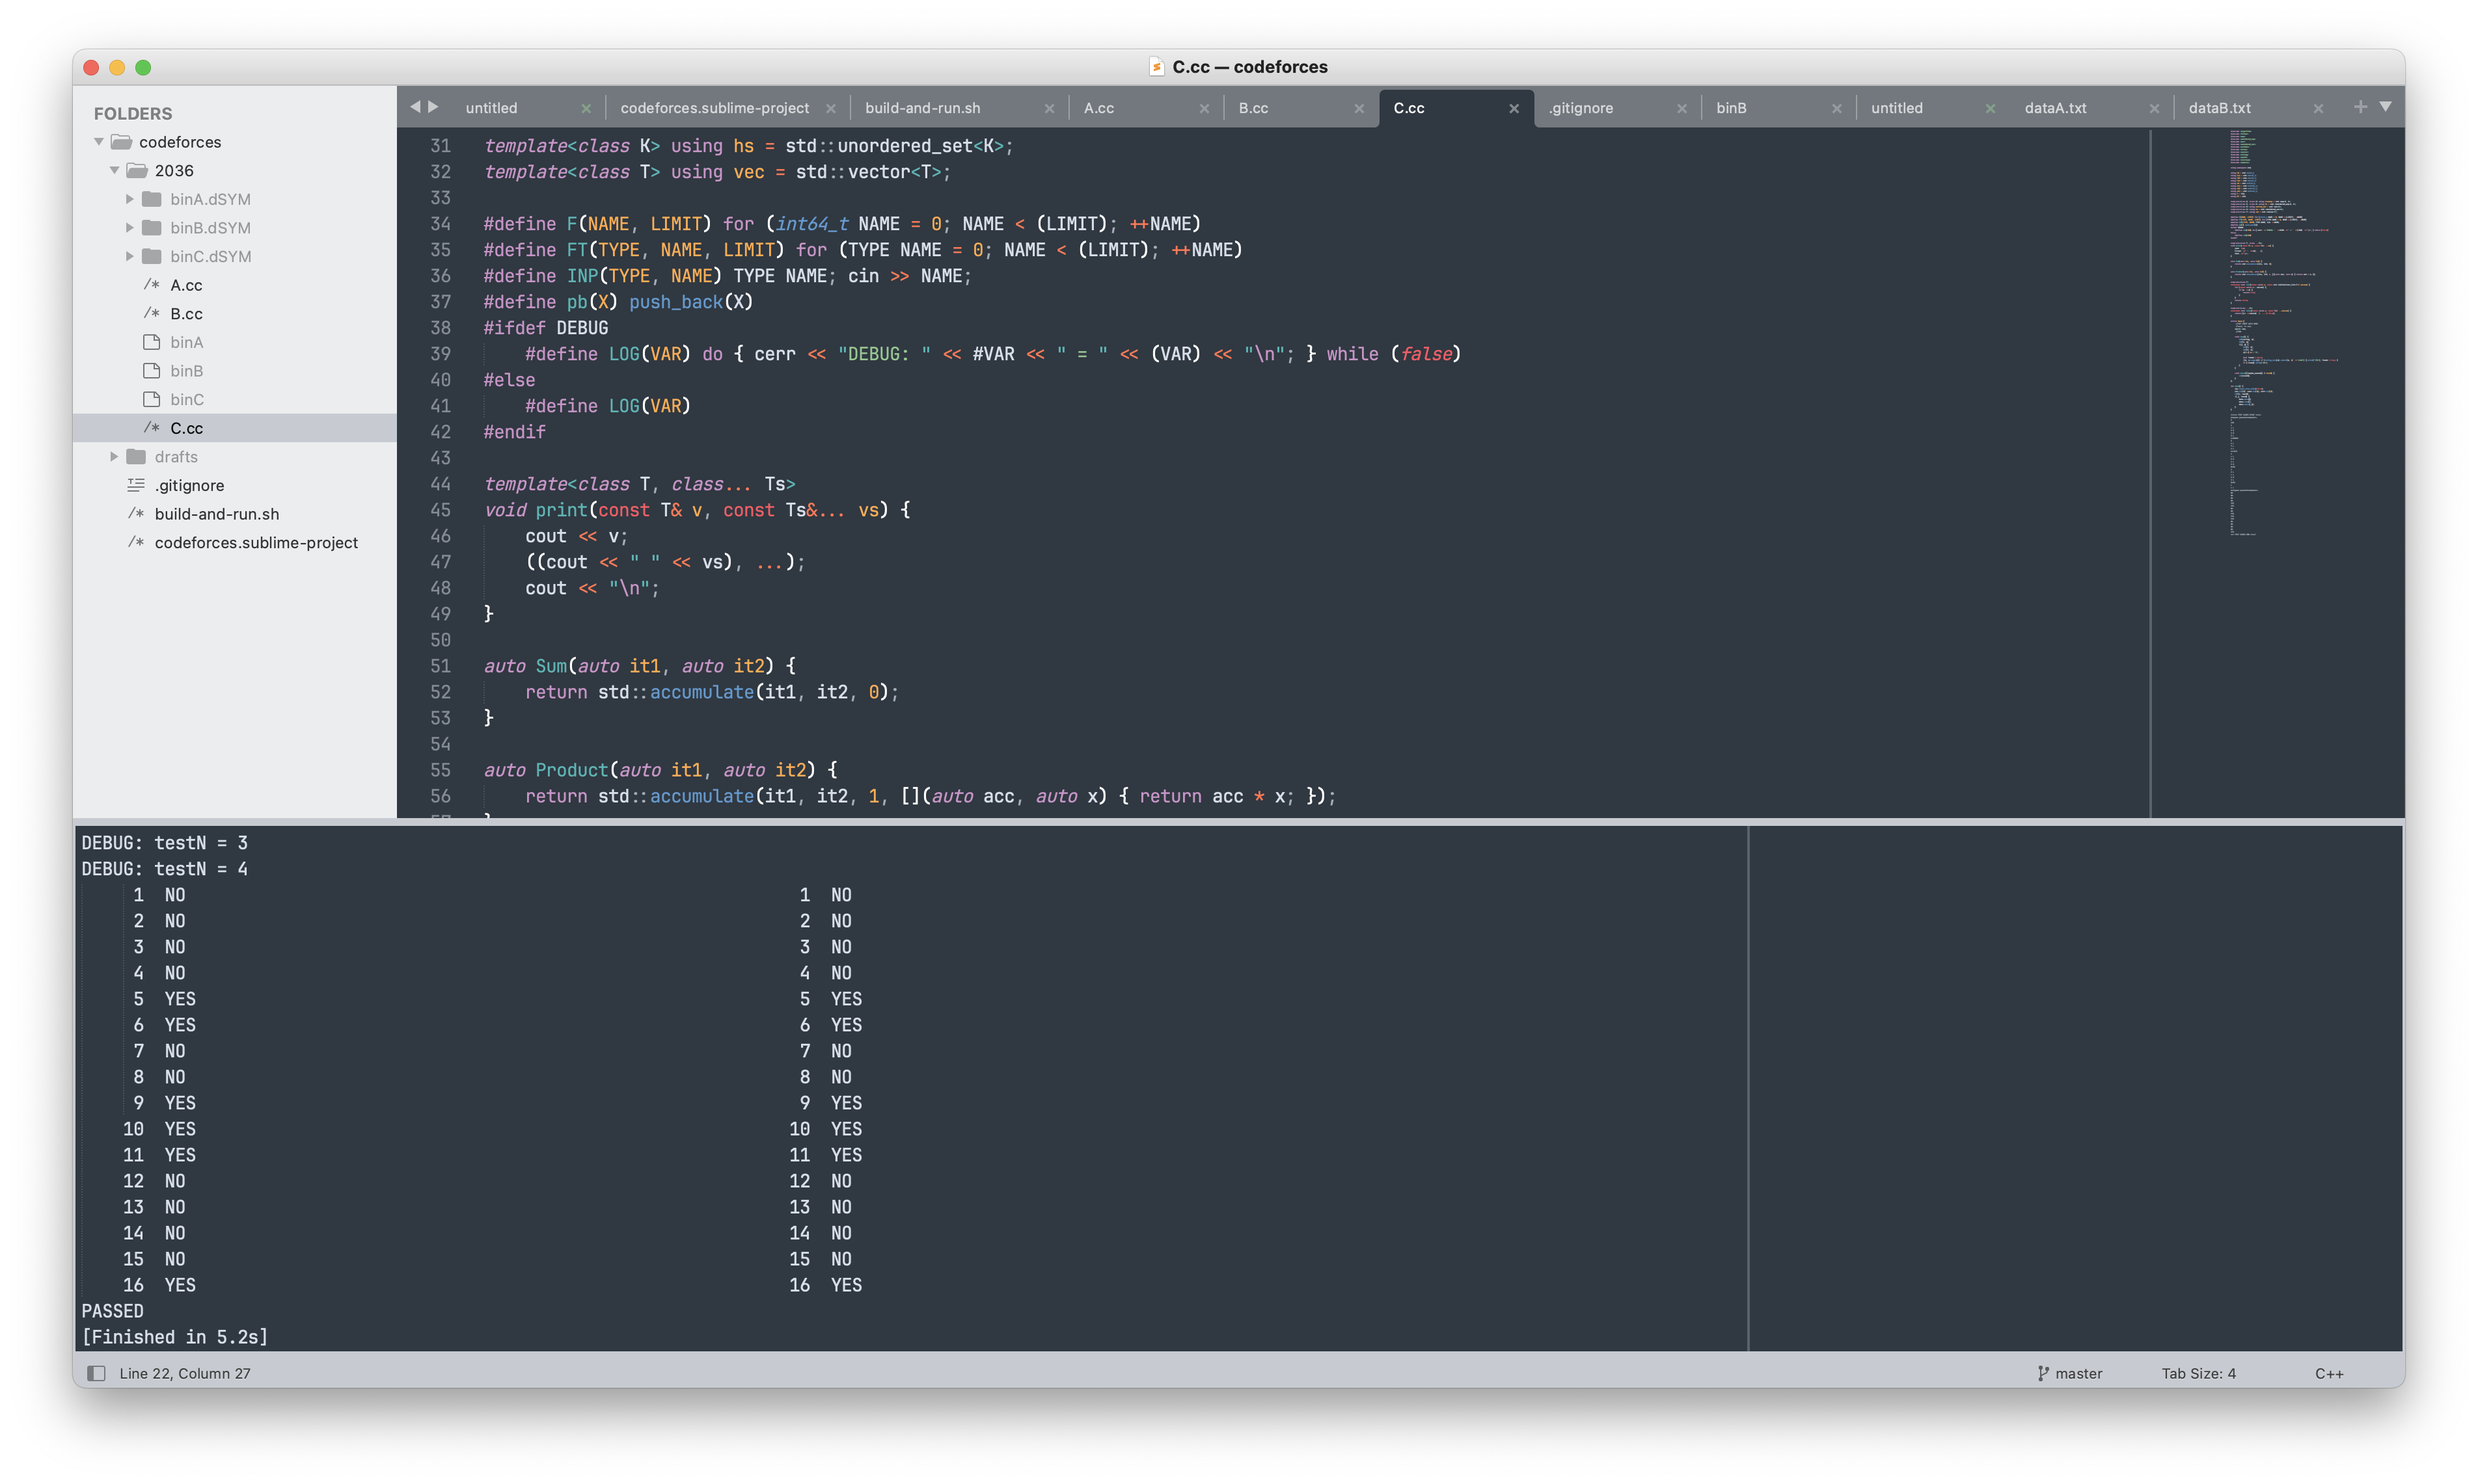Expand the binB.dSYM folder
This screenshot has width=2478, height=1484.
(x=129, y=228)
